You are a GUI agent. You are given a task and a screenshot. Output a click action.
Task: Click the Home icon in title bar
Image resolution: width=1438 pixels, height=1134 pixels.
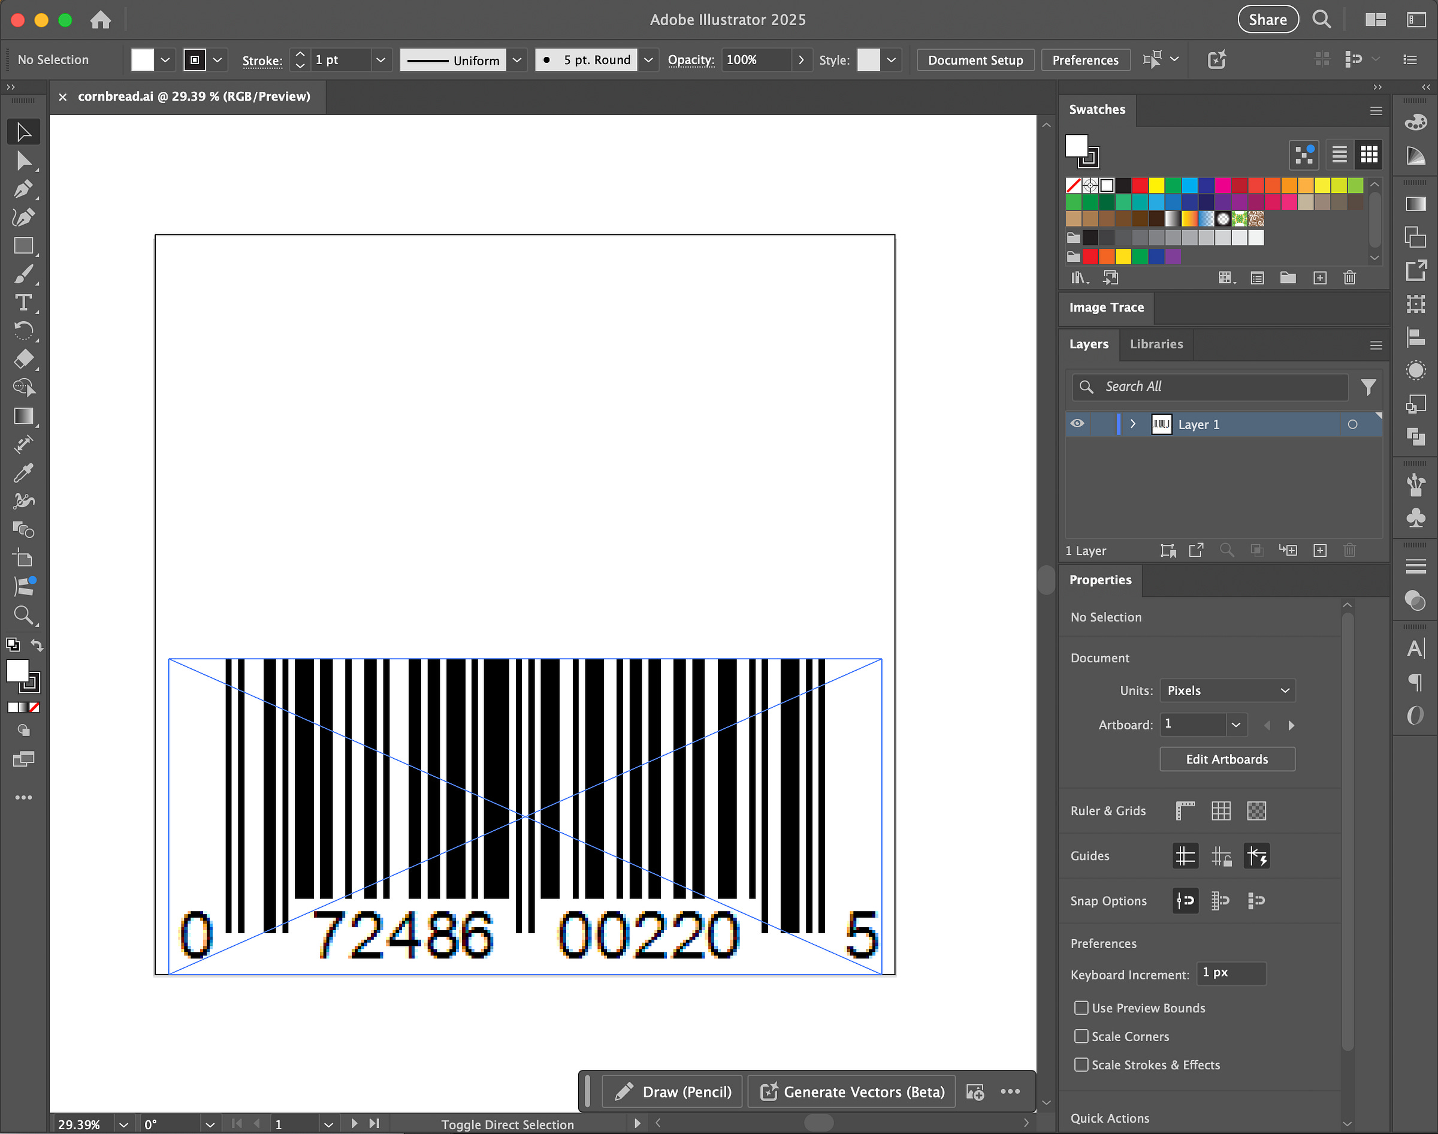tap(100, 20)
